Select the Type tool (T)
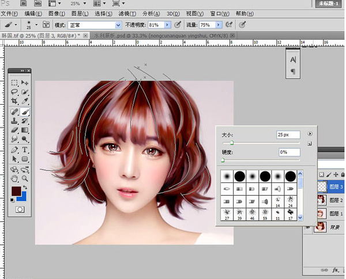This screenshot has height=279, width=346. tap(25, 150)
